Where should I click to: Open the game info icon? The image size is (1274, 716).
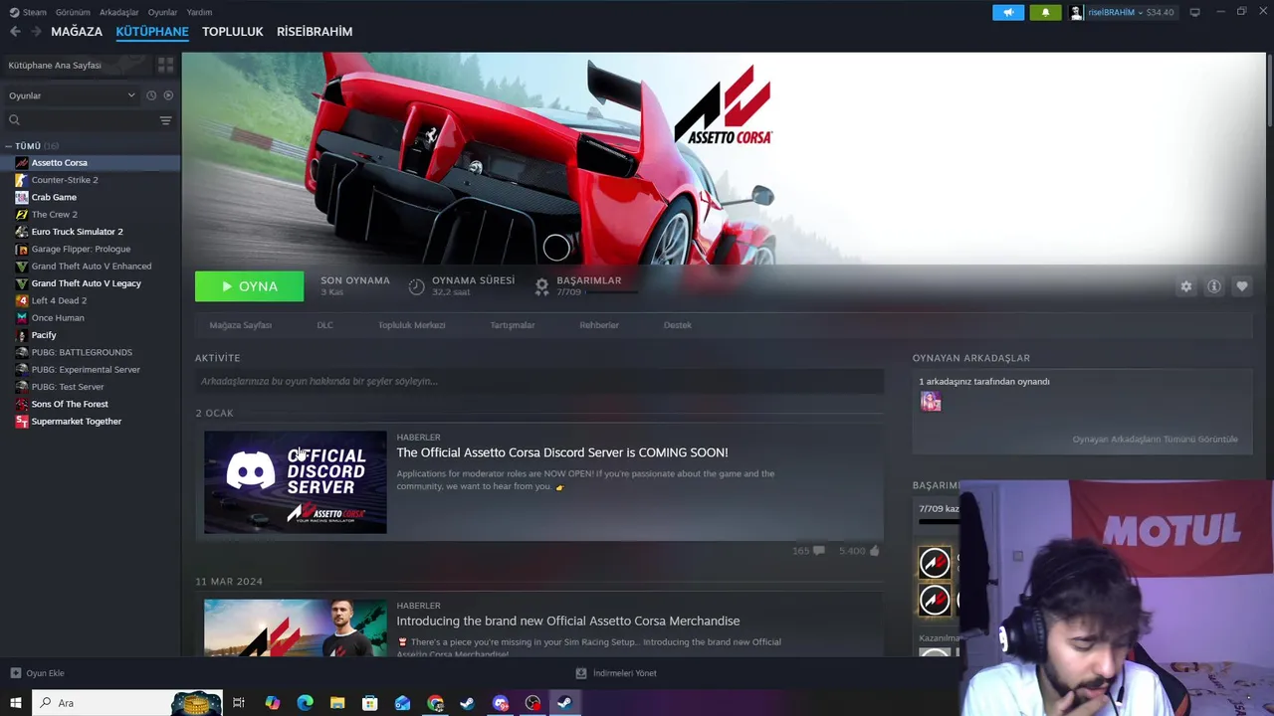point(1214,286)
